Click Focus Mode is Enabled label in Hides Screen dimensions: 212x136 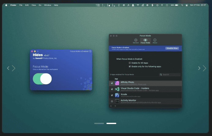[x=79, y=51]
